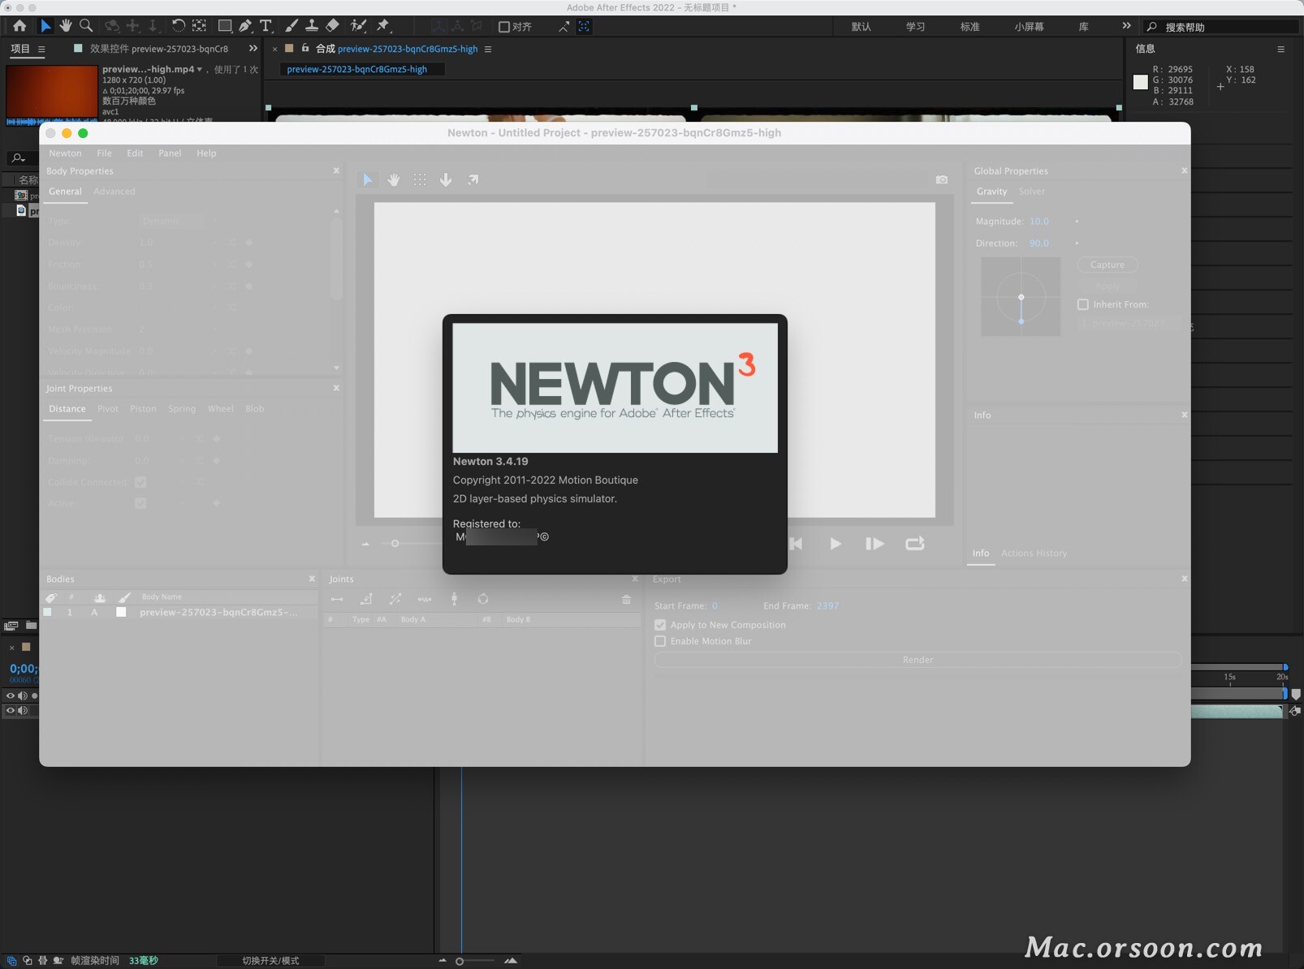Switch to Advanced body properties tab
The image size is (1304, 969).
tap(114, 192)
